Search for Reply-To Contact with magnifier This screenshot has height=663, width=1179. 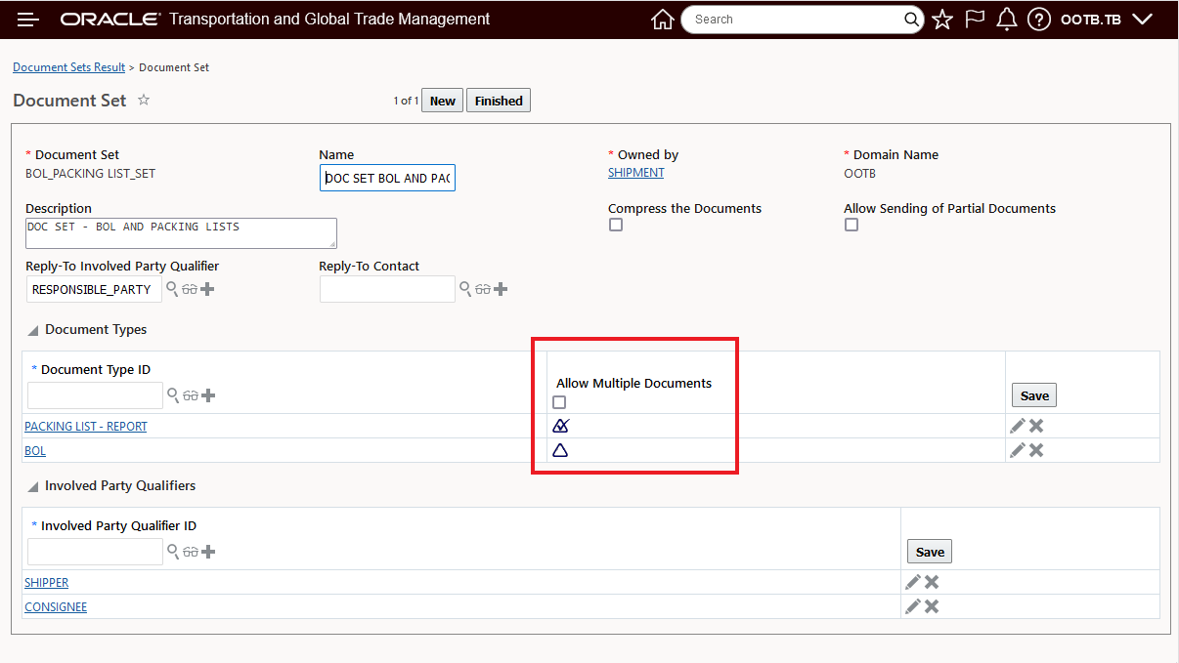click(x=465, y=289)
